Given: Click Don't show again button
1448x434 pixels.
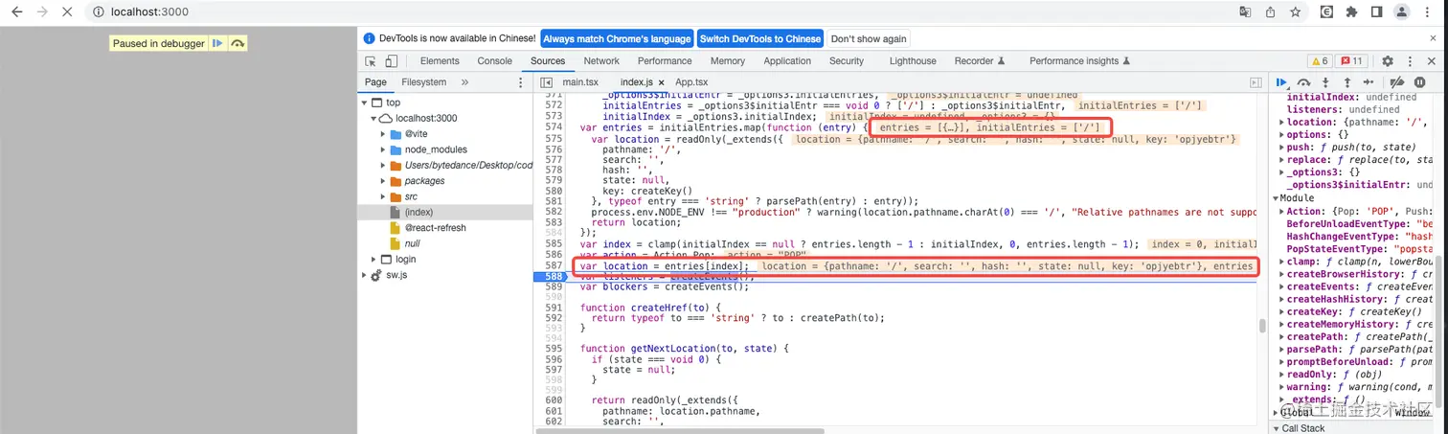Looking at the screenshot, I should click(868, 38).
